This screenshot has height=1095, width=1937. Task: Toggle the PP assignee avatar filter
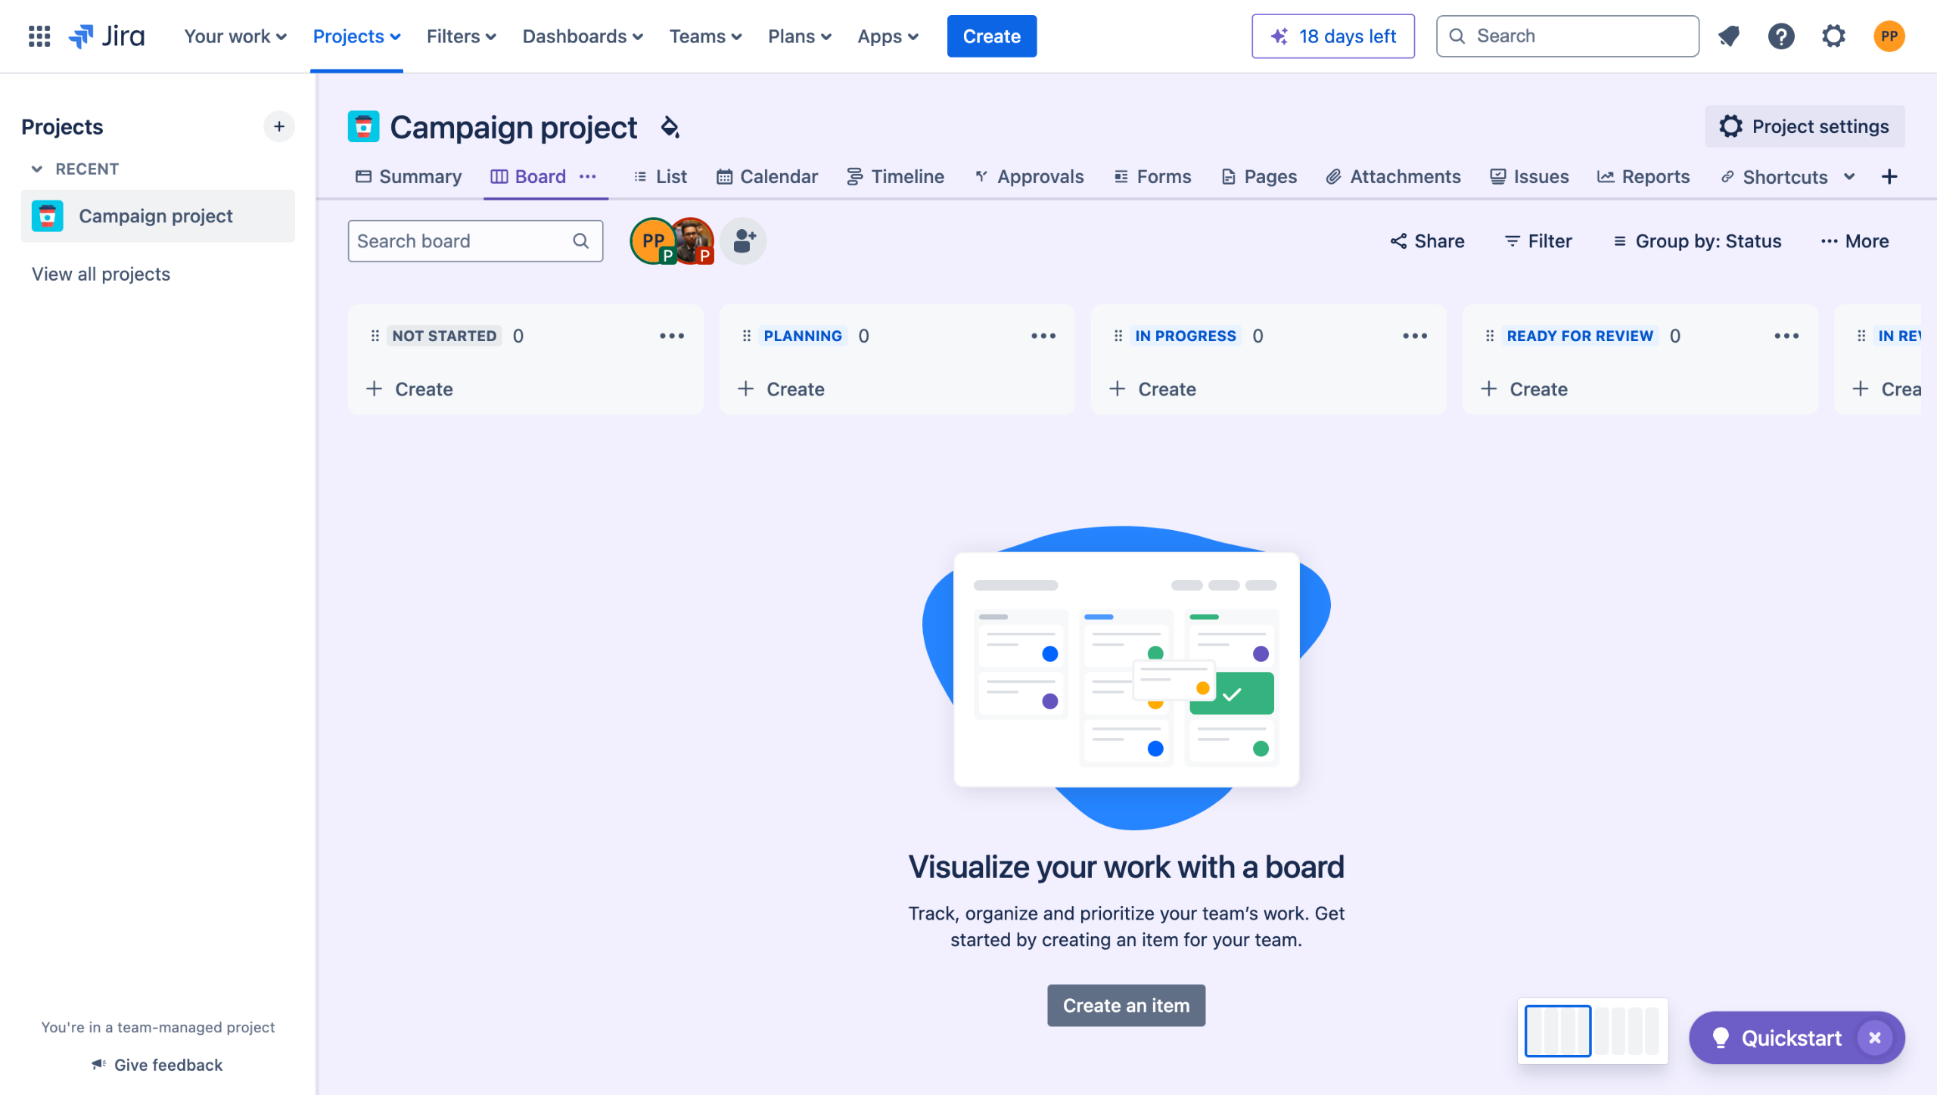point(651,240)
